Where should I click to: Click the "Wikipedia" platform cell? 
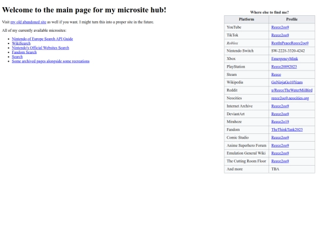coord(247,82)
